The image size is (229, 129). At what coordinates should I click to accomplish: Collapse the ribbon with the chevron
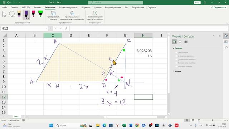click(x=227, y=23)
